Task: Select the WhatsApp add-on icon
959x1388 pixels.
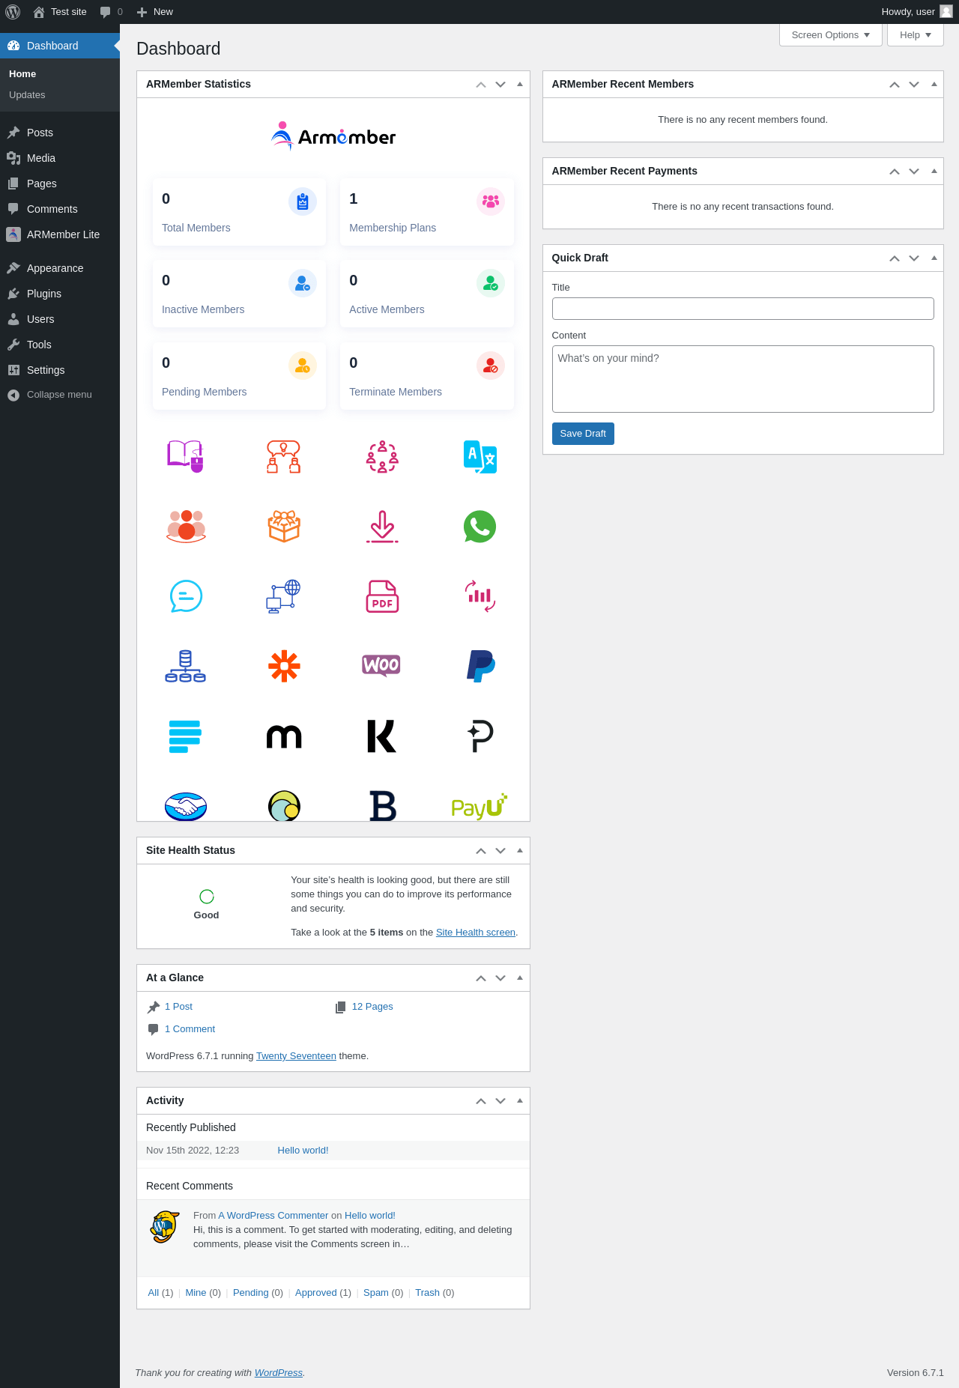Action: (x=479, y=527)
